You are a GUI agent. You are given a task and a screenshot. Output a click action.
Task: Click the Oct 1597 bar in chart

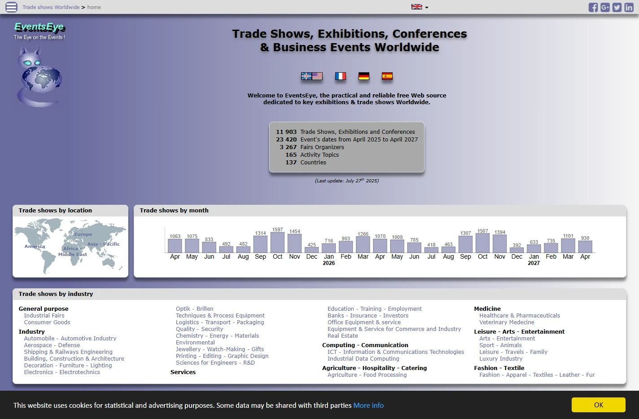(278, 243)
